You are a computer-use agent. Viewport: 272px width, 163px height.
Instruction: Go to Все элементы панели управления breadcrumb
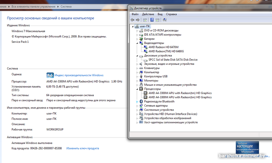point(33,6)
